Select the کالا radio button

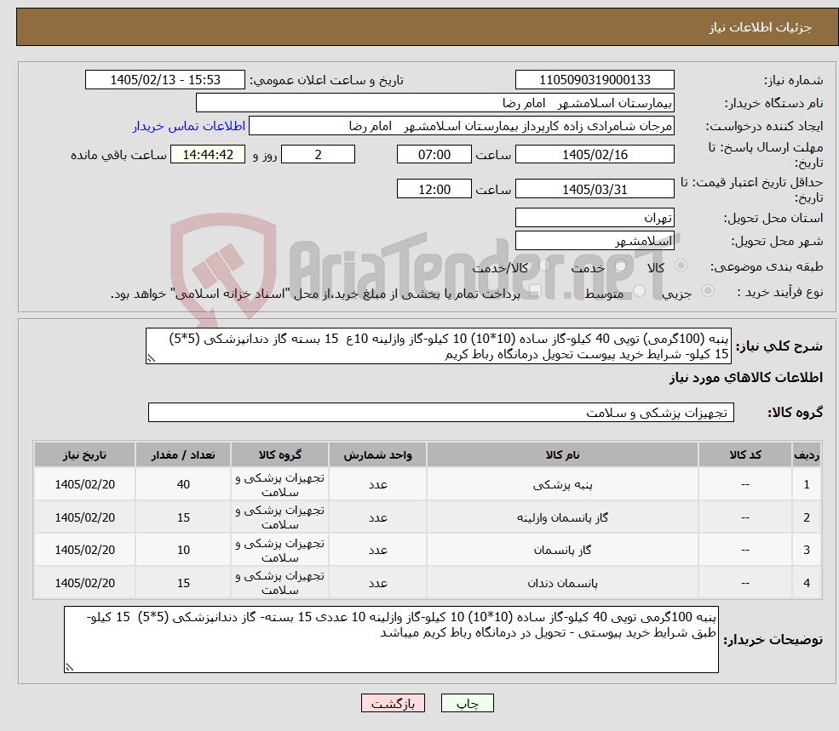tap(681, 266)
